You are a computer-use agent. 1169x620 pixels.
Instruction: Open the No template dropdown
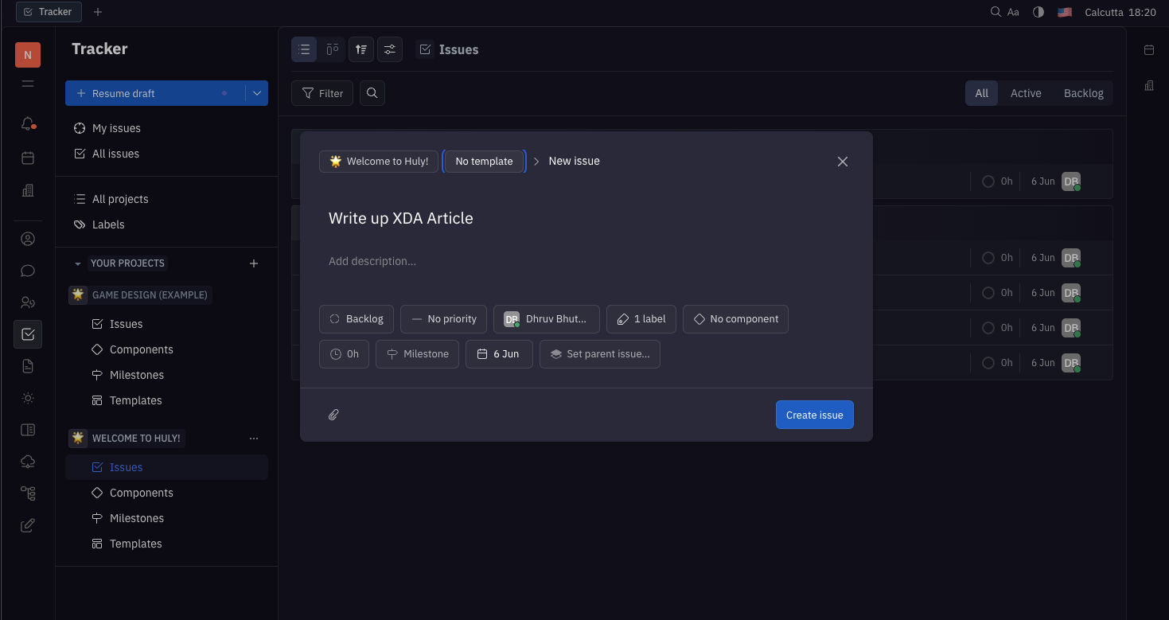point(484,161)
